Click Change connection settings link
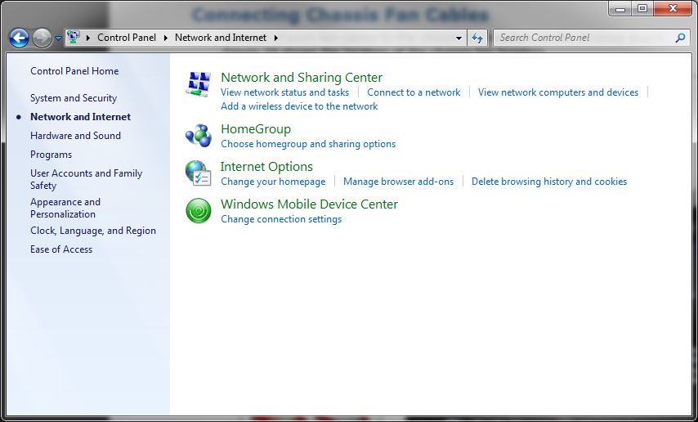This screenshot has width=698, height=422. point(281,219)
